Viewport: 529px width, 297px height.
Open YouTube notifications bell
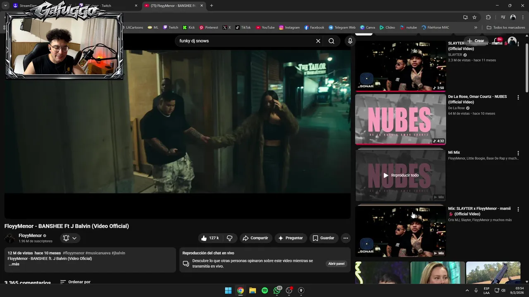(497, 41)
